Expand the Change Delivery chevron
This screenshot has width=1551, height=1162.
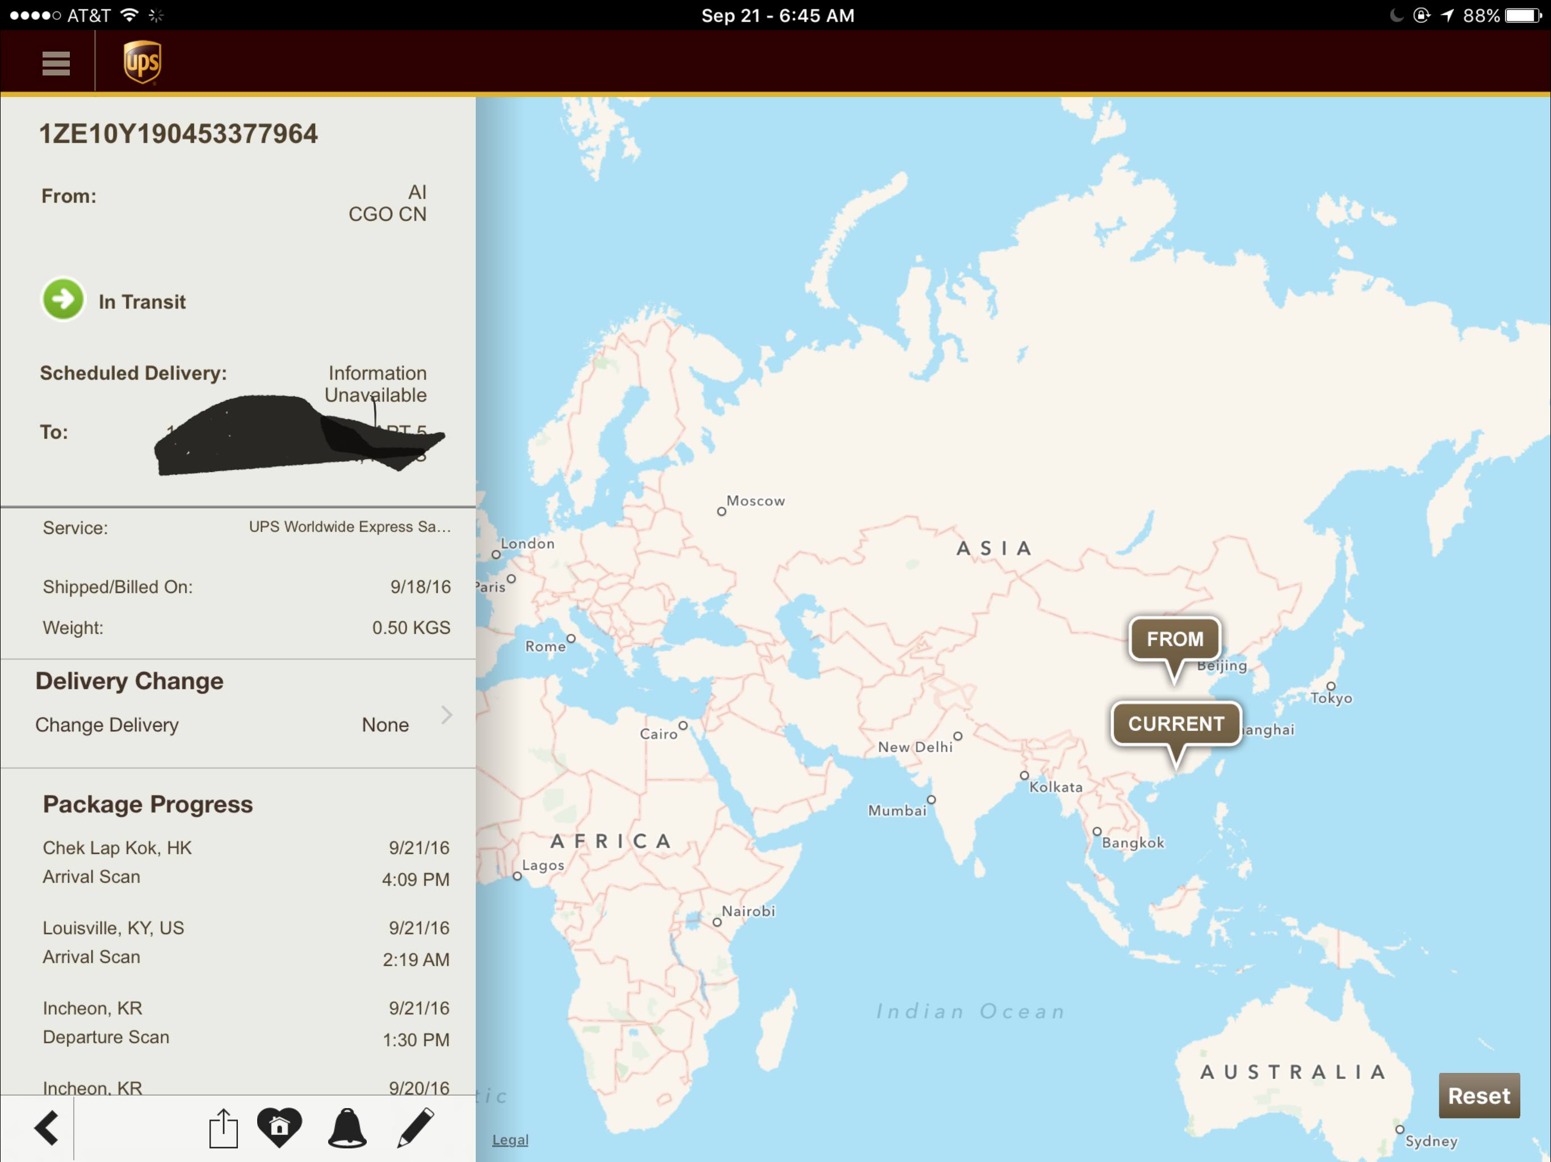point(447,715)
